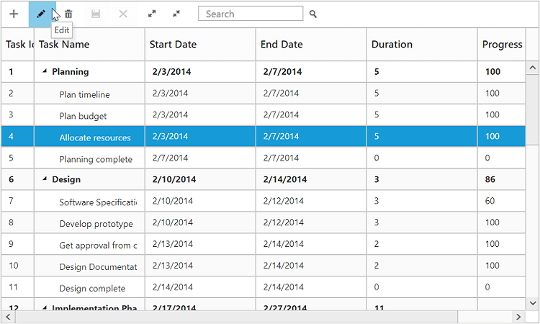
Task: Collapse the Design task group
Action: tap(45, 180)
